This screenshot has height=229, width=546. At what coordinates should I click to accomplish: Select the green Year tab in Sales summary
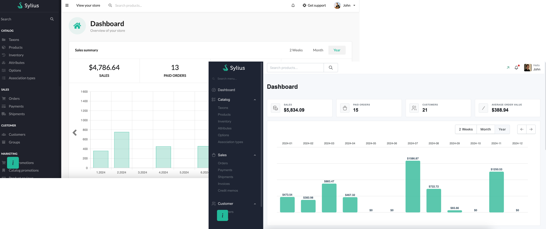point(337,50)
